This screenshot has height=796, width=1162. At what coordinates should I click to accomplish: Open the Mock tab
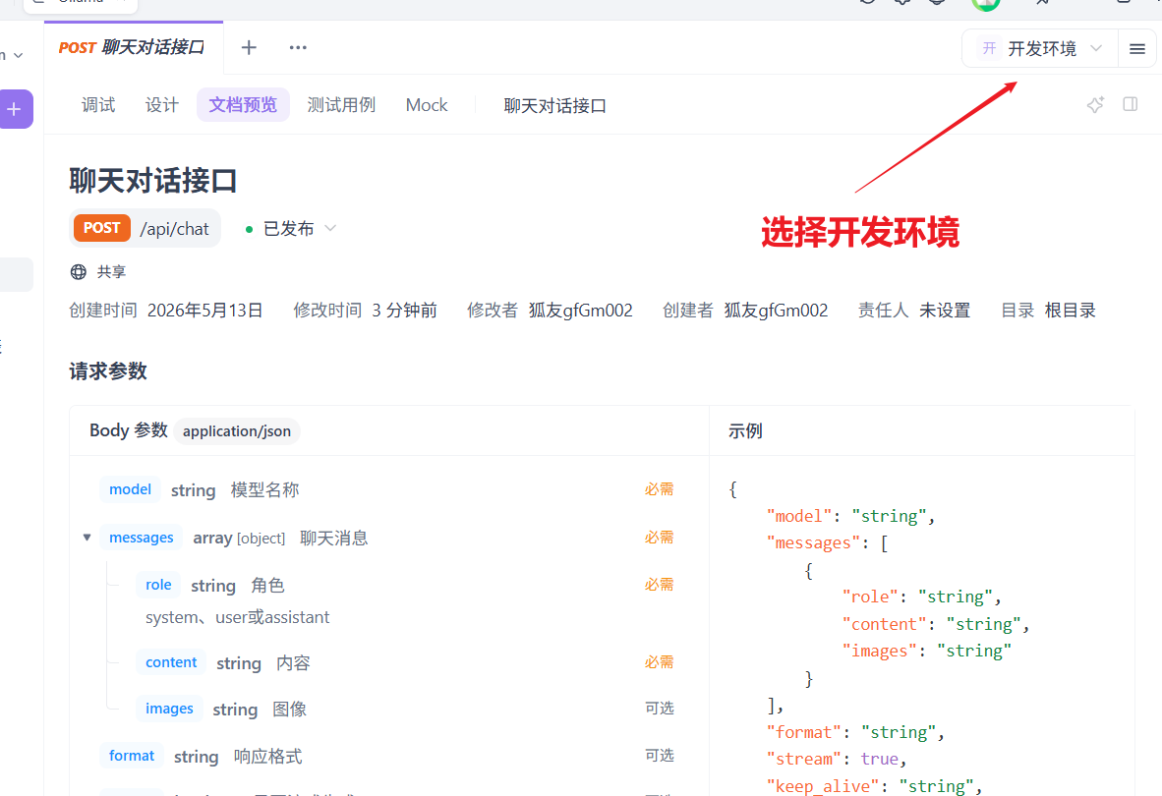(426, 105)
